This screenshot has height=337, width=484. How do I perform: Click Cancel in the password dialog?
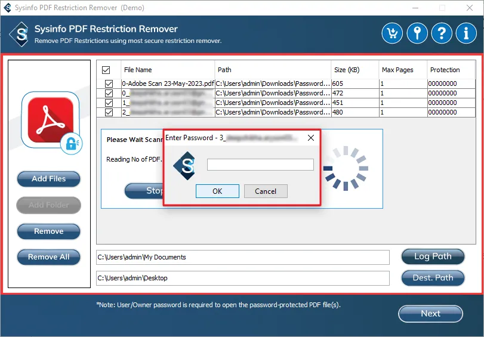click(266, 191)
